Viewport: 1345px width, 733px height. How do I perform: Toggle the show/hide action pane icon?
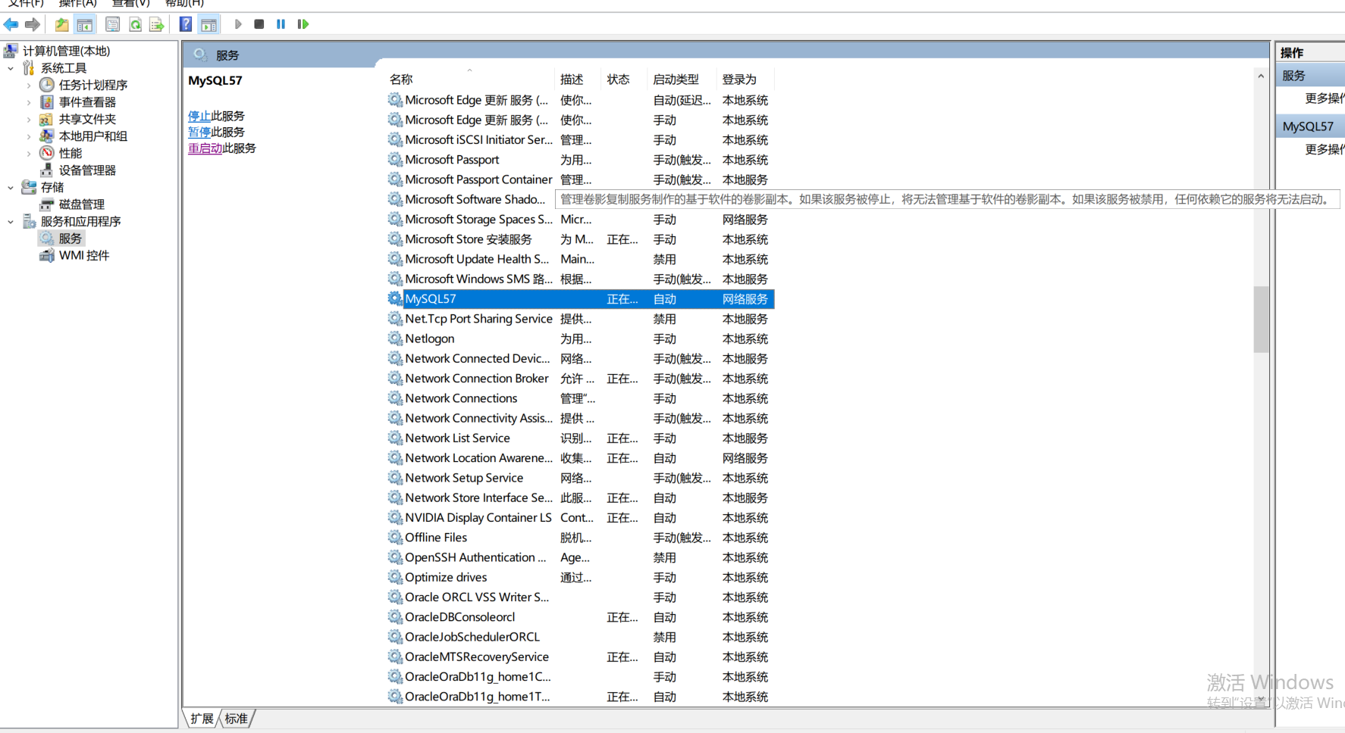tap(208, 24)
